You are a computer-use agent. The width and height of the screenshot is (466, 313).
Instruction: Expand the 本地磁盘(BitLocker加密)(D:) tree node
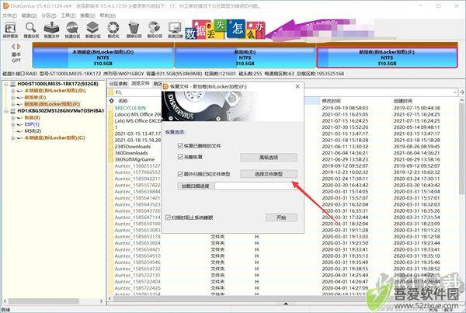click(x=13, y=91)
